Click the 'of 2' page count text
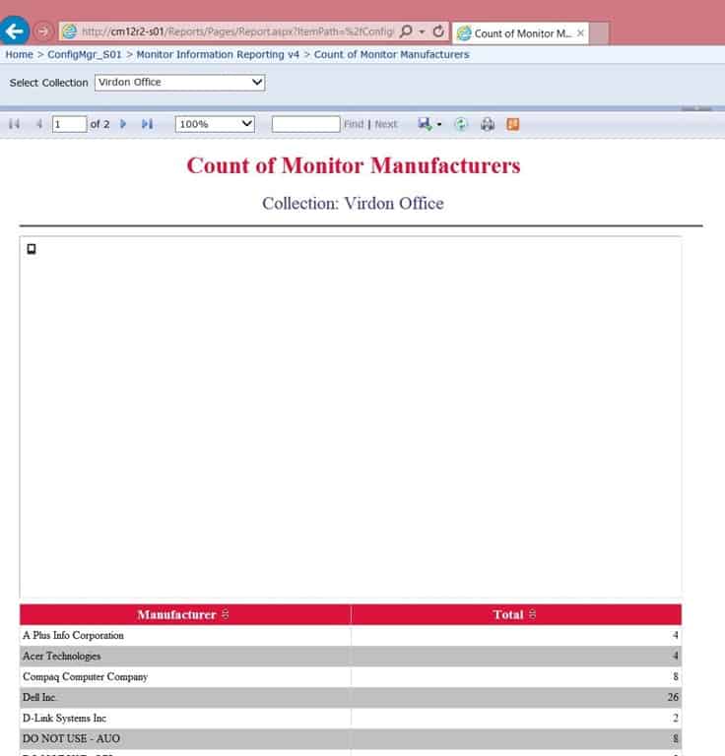Viewport: 725px width, 756px height. pos(99,124)
